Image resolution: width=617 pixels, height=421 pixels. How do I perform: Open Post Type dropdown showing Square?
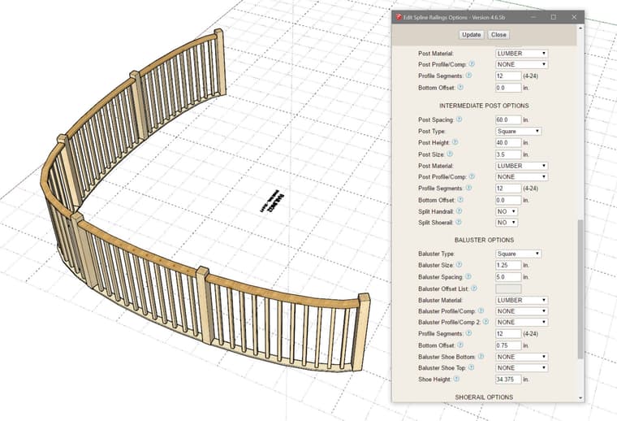(518, 131)
